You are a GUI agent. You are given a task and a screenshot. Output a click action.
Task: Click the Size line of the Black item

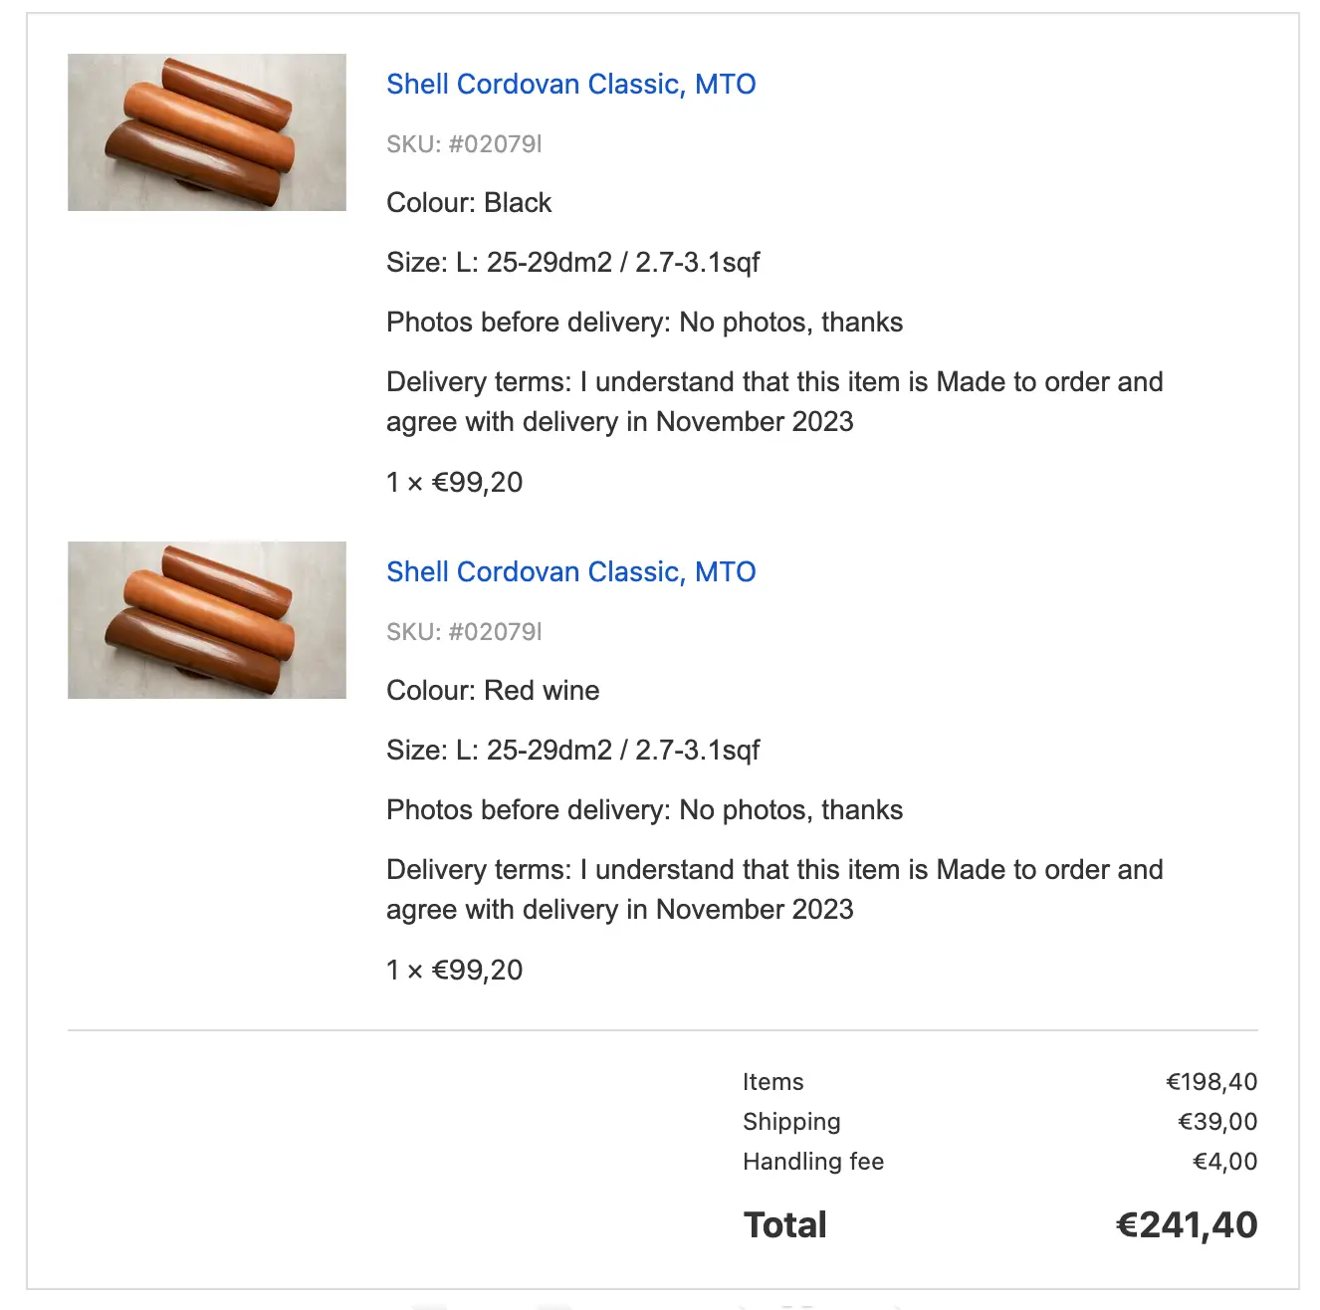point(572,263)
